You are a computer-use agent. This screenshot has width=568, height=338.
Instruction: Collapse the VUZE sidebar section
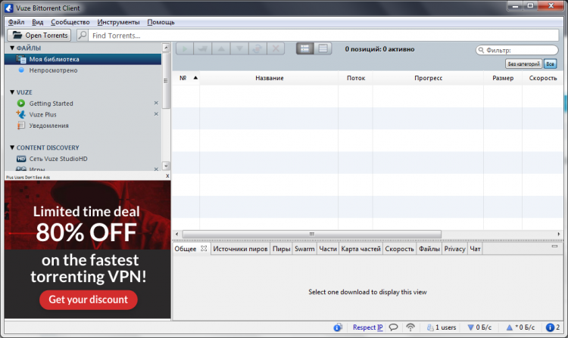[12, 92]
